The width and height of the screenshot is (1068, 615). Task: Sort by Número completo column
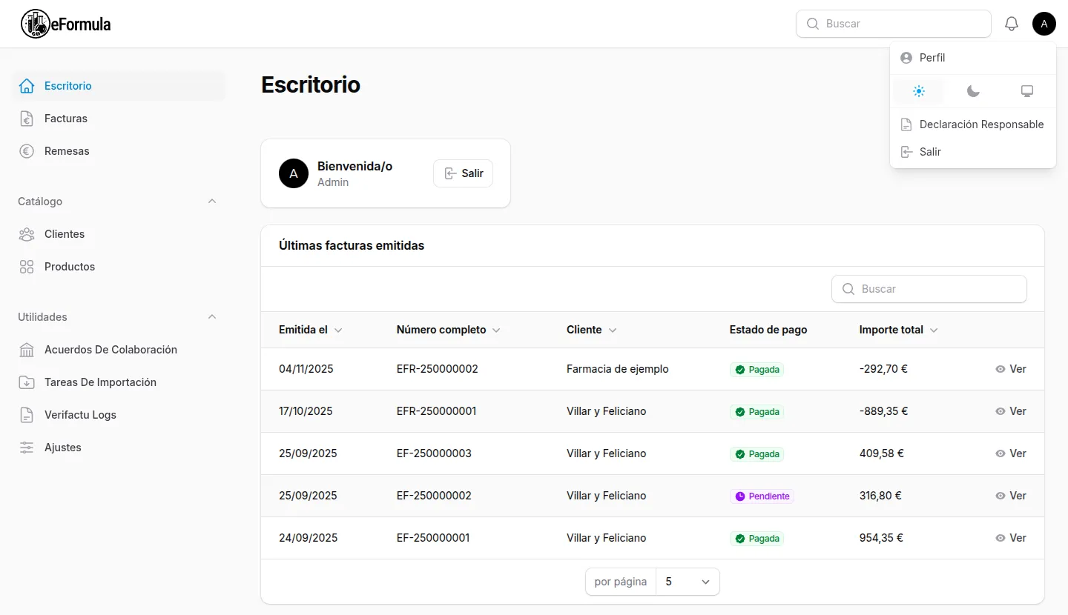(449, 330)
